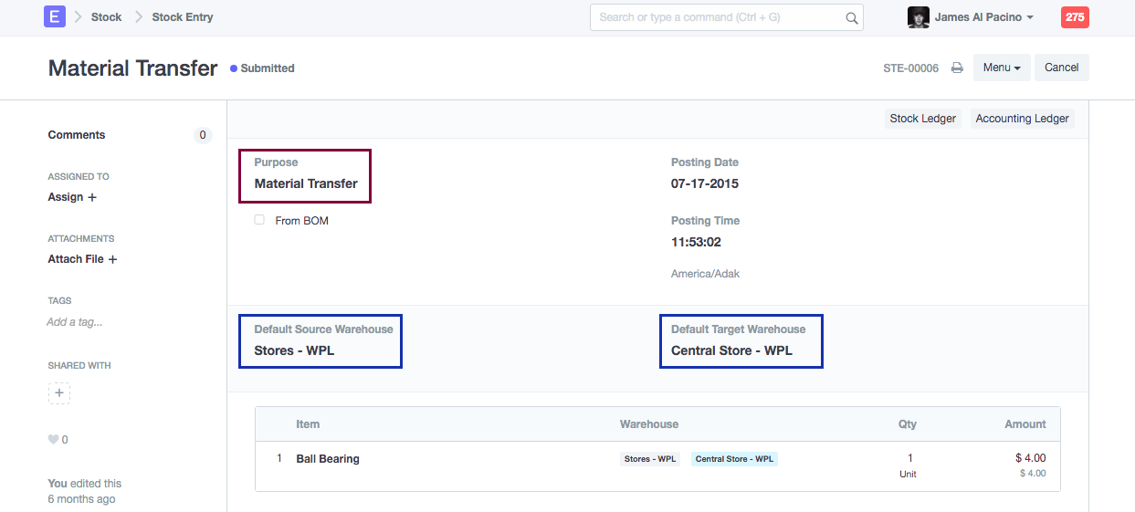Open the Ball Bearing item row

pyautogui.click(x=328, y=459)
